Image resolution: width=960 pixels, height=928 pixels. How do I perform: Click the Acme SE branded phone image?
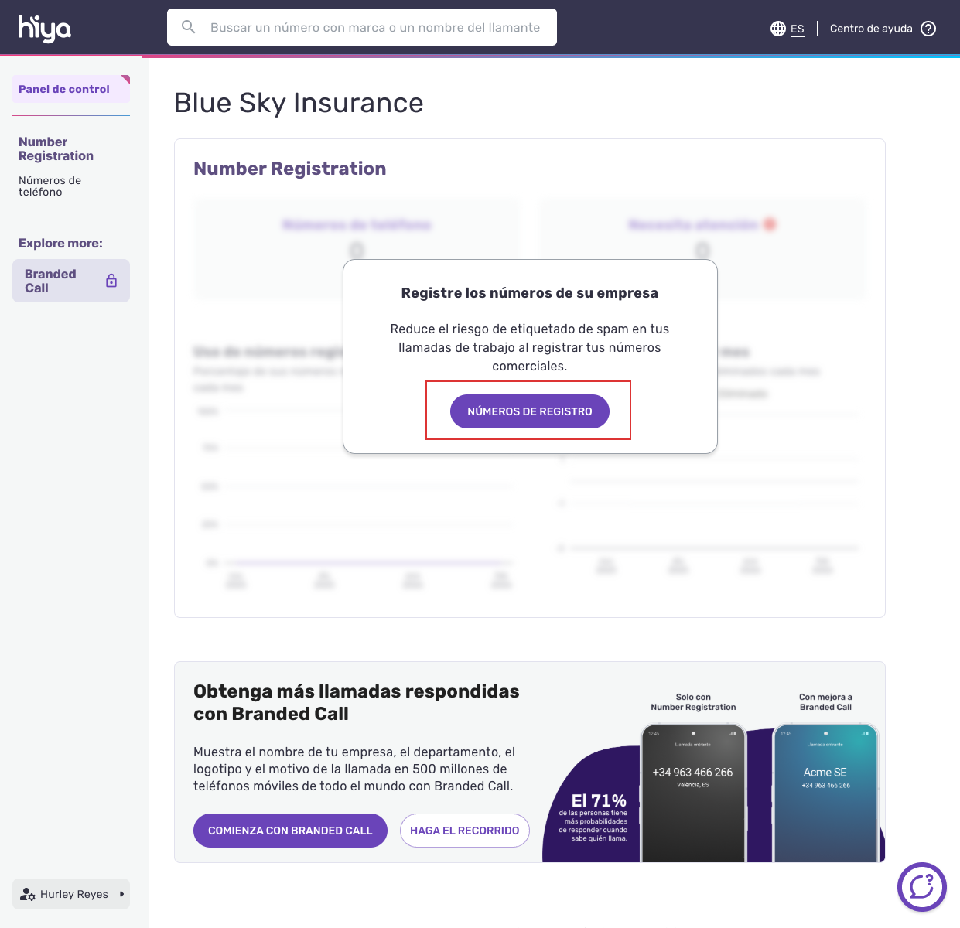tap(825, 793)
